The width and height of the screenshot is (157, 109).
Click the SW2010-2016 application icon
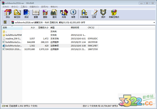4,49
